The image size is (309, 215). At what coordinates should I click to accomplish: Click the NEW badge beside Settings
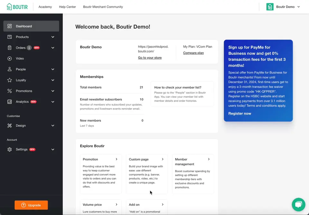32,149
